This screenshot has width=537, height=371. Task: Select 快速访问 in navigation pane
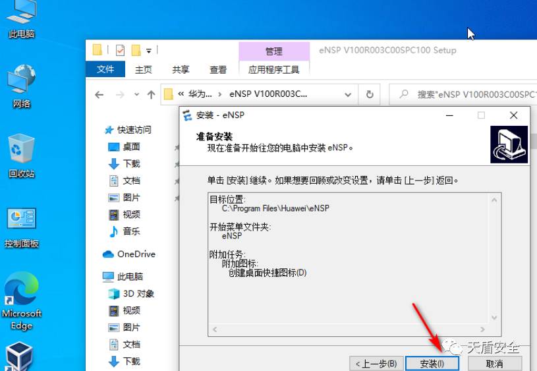tap(128, 130)
